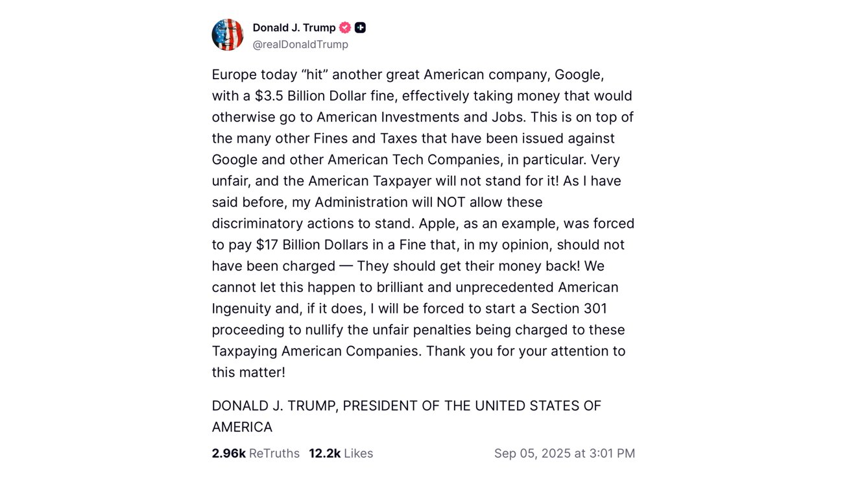The image size is (851, 479).
Task: Open the @realDonaldTrump handle link
Action: coord(300,44)
